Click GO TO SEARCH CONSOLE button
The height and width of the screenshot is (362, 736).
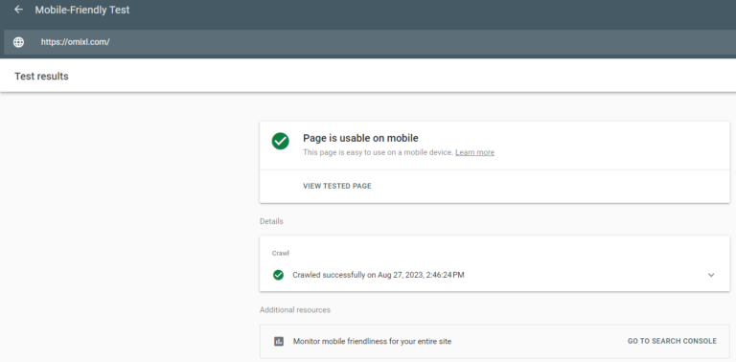(x=672, y=341)
